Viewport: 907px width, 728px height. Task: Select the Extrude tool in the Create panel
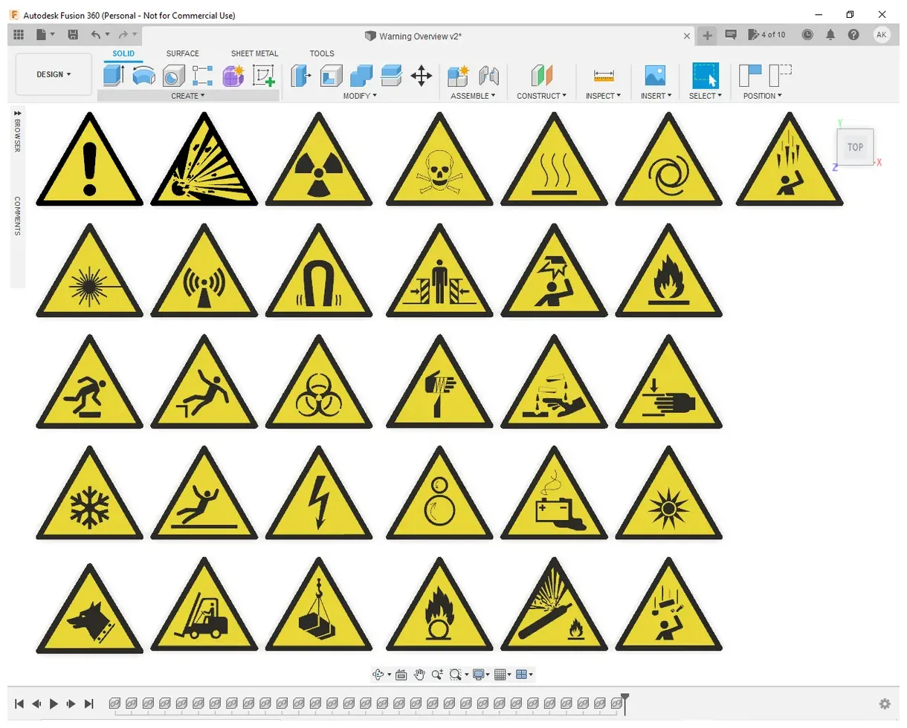[113, 75]
